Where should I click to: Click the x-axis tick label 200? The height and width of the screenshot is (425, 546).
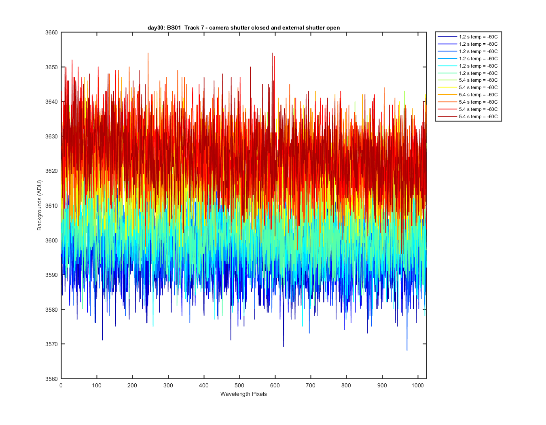[x=132, y=385]
